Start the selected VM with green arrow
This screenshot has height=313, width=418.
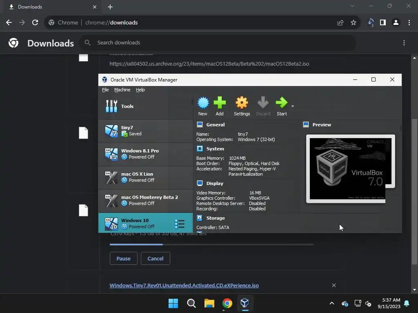(282, 106)
